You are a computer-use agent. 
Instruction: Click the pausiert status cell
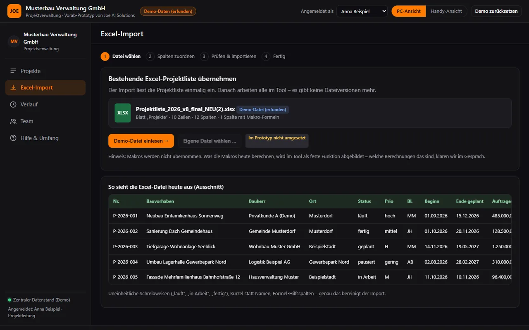click(x=367, y=262)
